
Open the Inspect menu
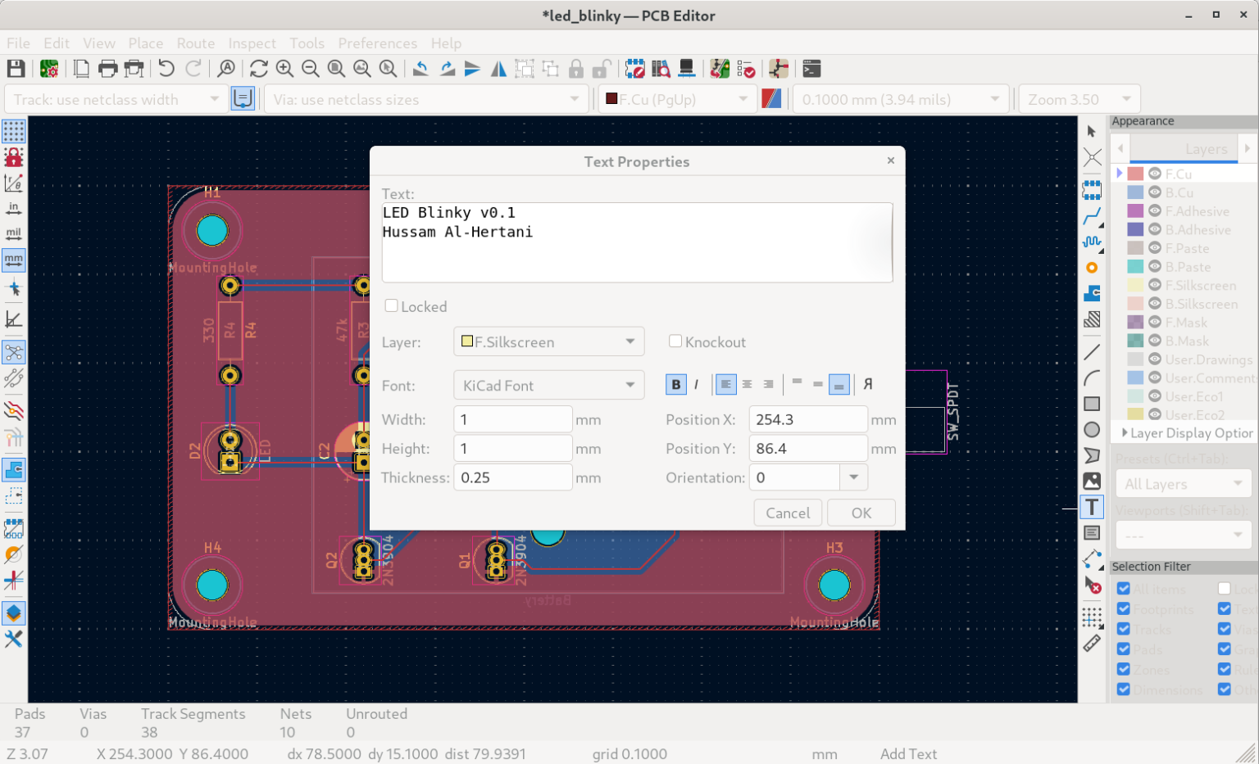252,43
